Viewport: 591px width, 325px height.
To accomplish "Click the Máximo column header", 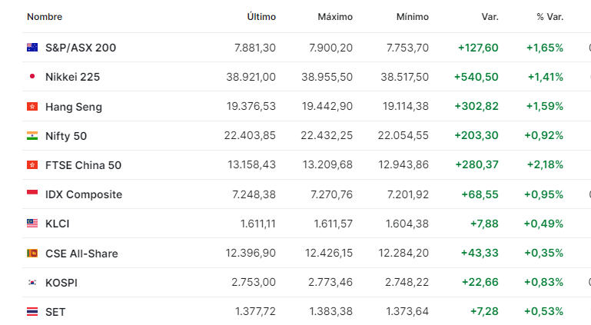I will pos(335,17).
